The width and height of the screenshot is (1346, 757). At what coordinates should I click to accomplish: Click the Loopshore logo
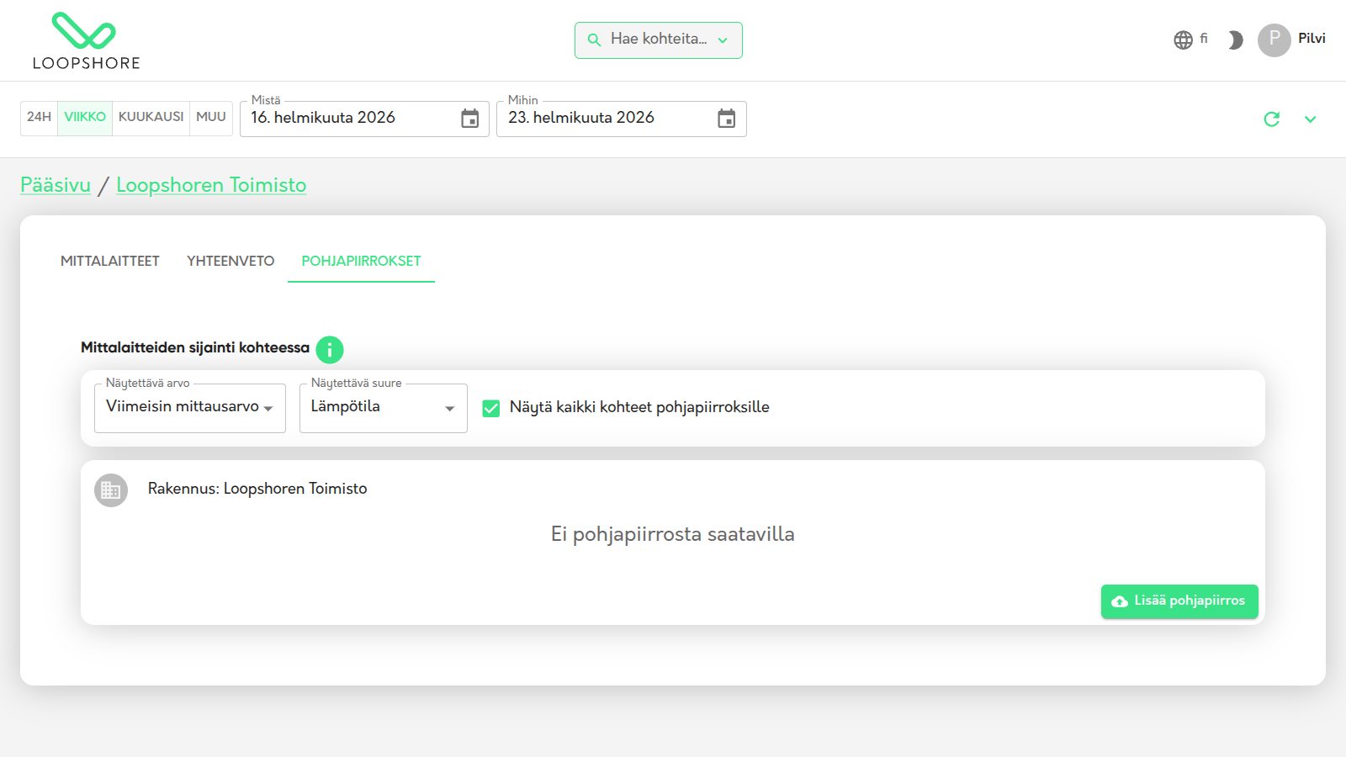pyautogui.click(x=86, y=41)
